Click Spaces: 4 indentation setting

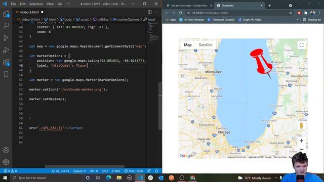[79, 171]
